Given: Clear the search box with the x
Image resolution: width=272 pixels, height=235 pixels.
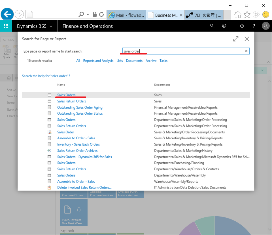Looking at the screenshot, I should tap(246, 51).
